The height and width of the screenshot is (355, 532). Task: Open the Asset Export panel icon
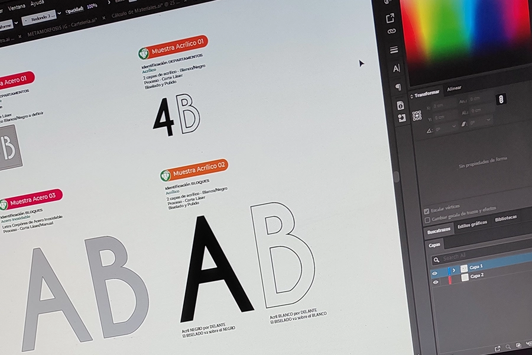390,18
